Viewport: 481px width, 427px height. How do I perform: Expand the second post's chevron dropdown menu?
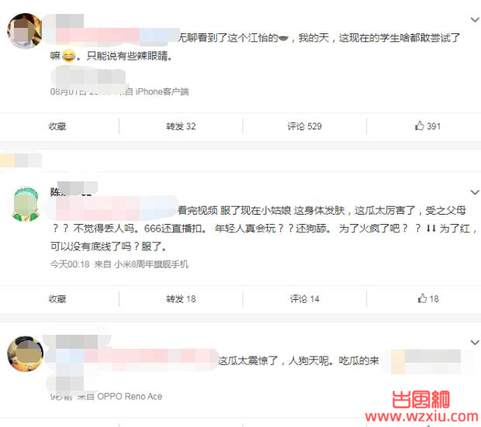coord(475,192)
